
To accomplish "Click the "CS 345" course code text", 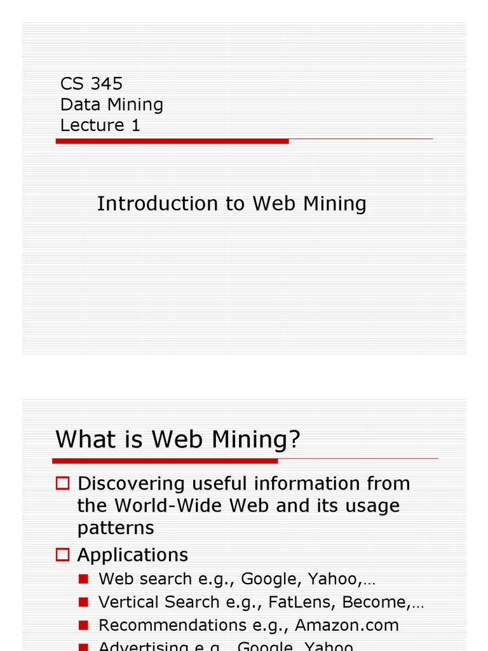I will point(91,84).
